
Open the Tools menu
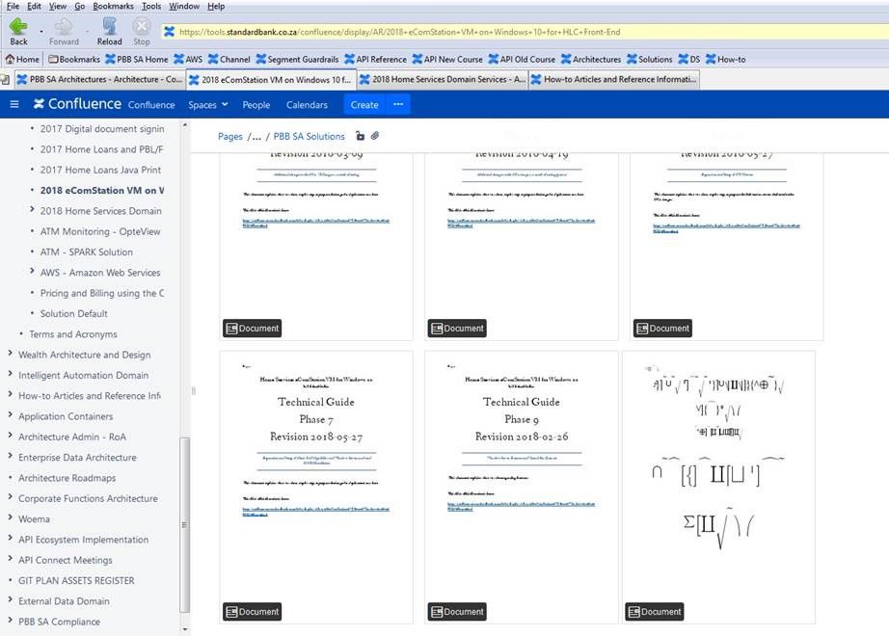[150, 6]
